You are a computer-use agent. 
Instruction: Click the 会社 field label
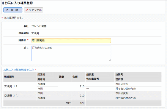point(26,26)
